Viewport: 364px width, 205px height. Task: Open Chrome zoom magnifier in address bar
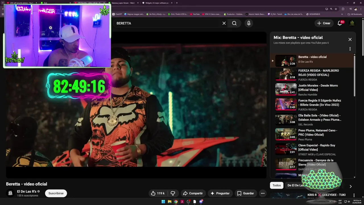[x=331, y=9]
